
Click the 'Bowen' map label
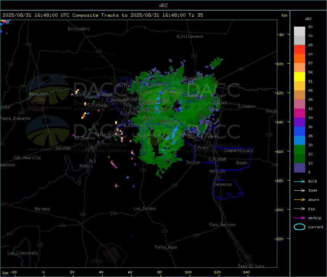click(x=242, y=163)
